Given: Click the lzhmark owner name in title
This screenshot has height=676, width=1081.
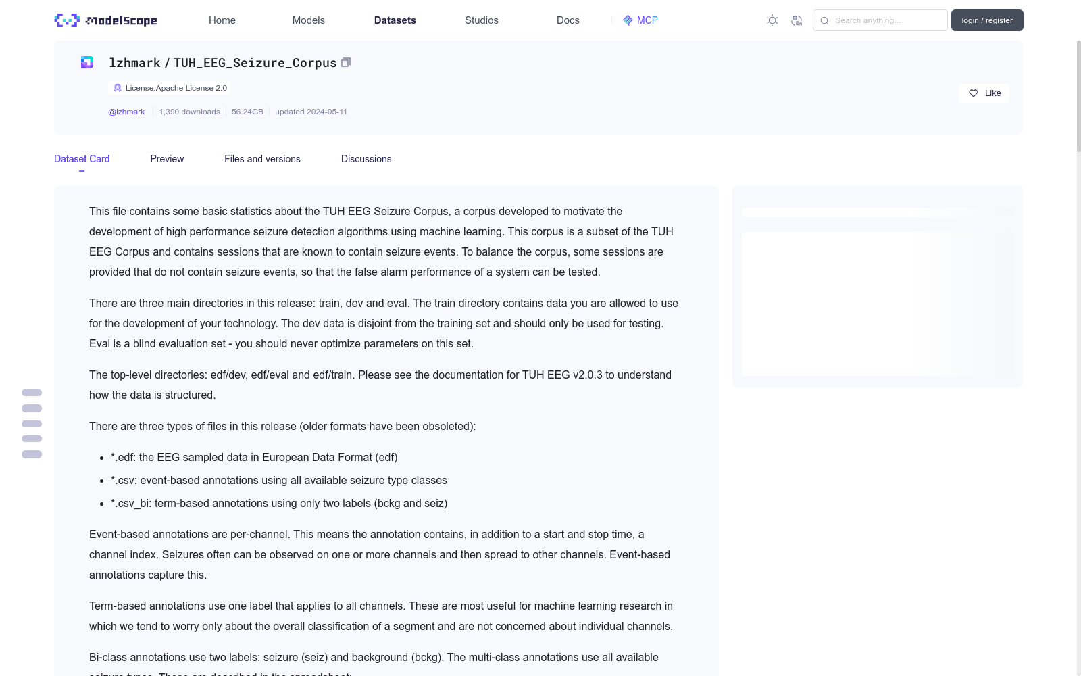Looking at the screenshot, I should 134,62.
